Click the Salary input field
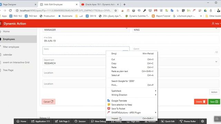The width and height of the screenshot is (221, 124). coord(86,51)
